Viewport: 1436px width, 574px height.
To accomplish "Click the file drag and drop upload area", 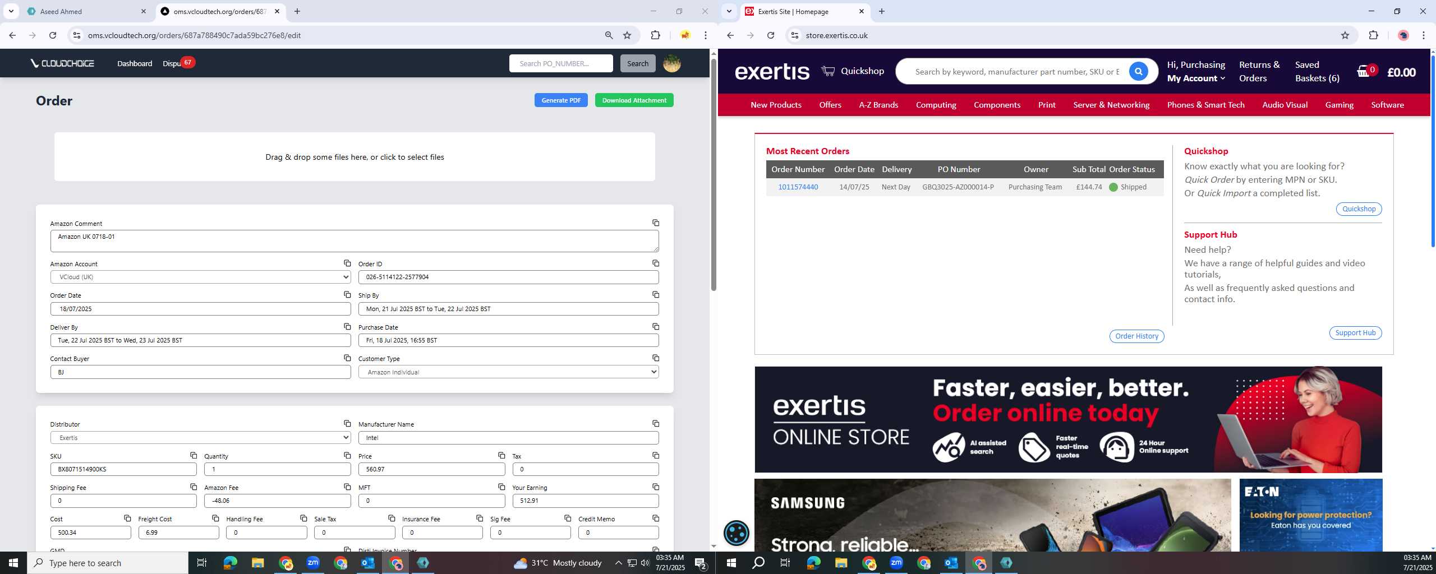I will click(x=355, y=157).
